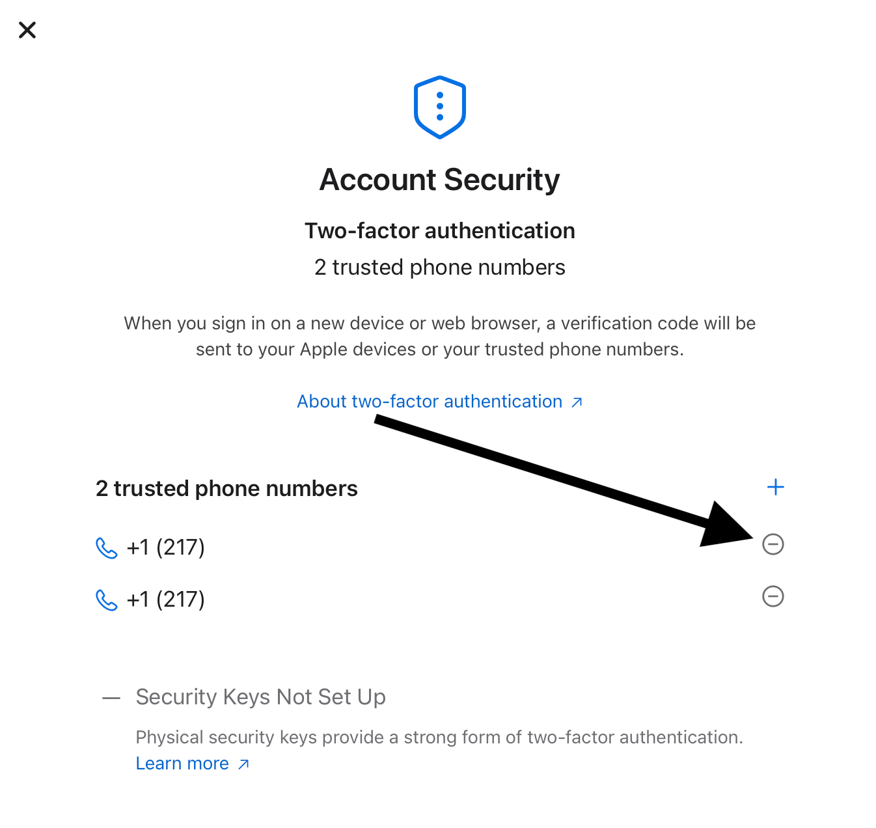The height and width of the screenshot is (828, 876).
Task: Click the dash icon beside Security Keys
Action: point(111,698)
